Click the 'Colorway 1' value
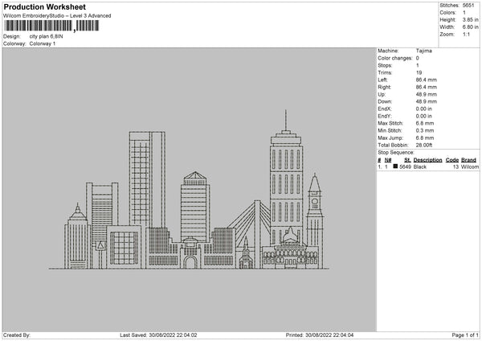Viewport: 482px width, 341px height. tap(43, 43)
